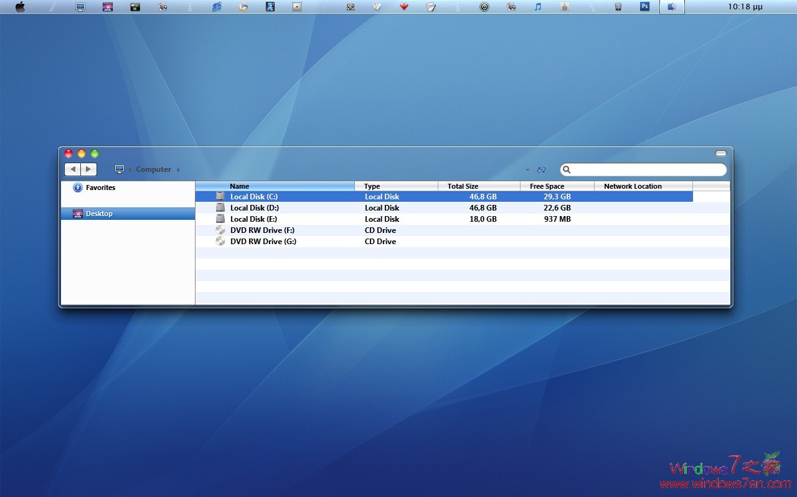This screenshot has width=797, height=497.
Task: Click the forward navigation button
Action: (x=89, y=169)
